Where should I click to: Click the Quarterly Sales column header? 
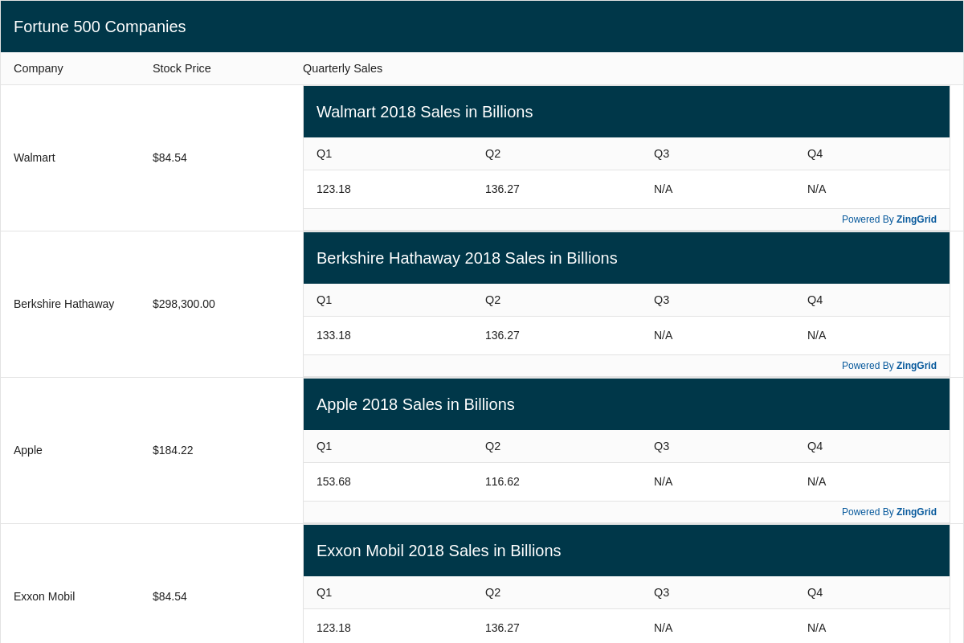[342, 68]
